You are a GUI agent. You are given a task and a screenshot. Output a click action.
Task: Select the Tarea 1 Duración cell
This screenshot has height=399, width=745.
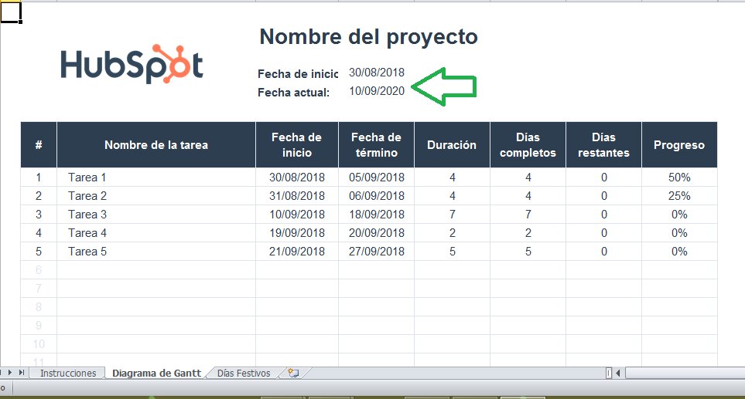click(452, 178)
